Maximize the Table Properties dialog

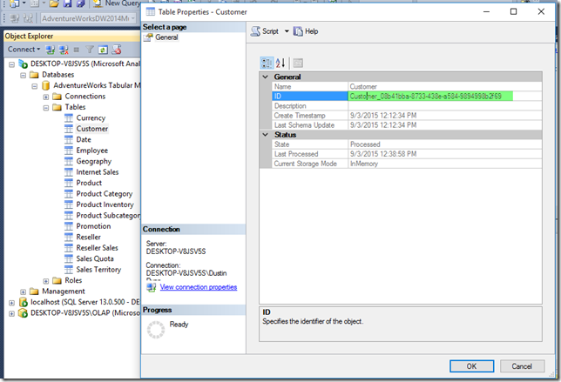(513, 12)
